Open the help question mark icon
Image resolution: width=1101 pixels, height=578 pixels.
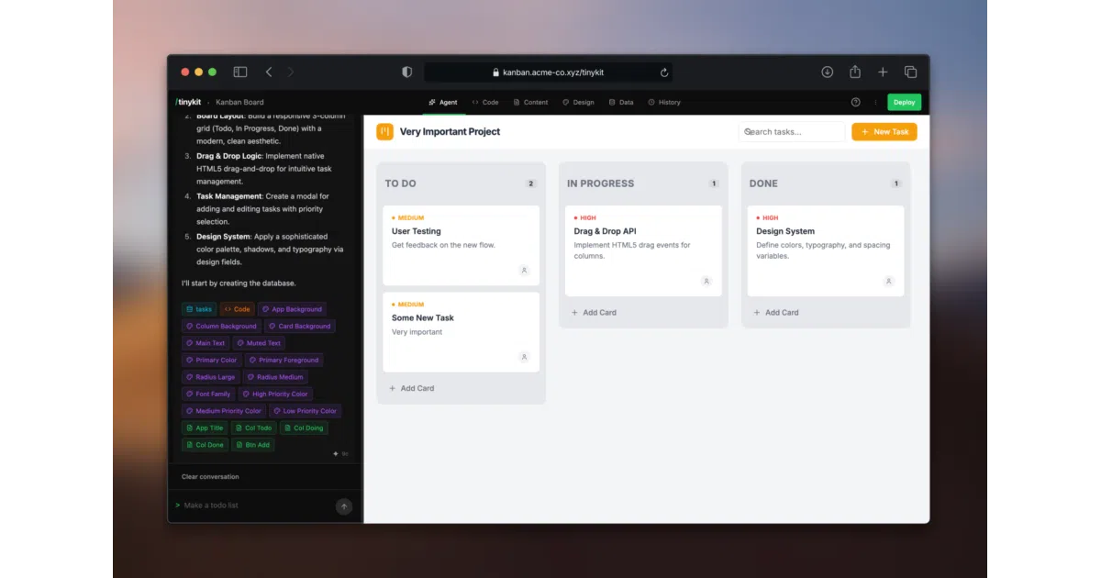click(856, 102)
